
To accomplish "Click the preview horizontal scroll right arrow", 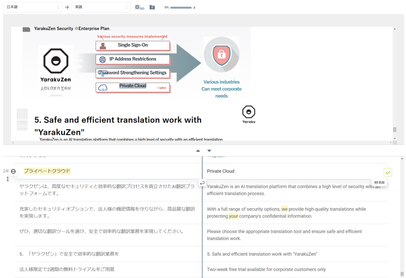I will coord(391,142).
